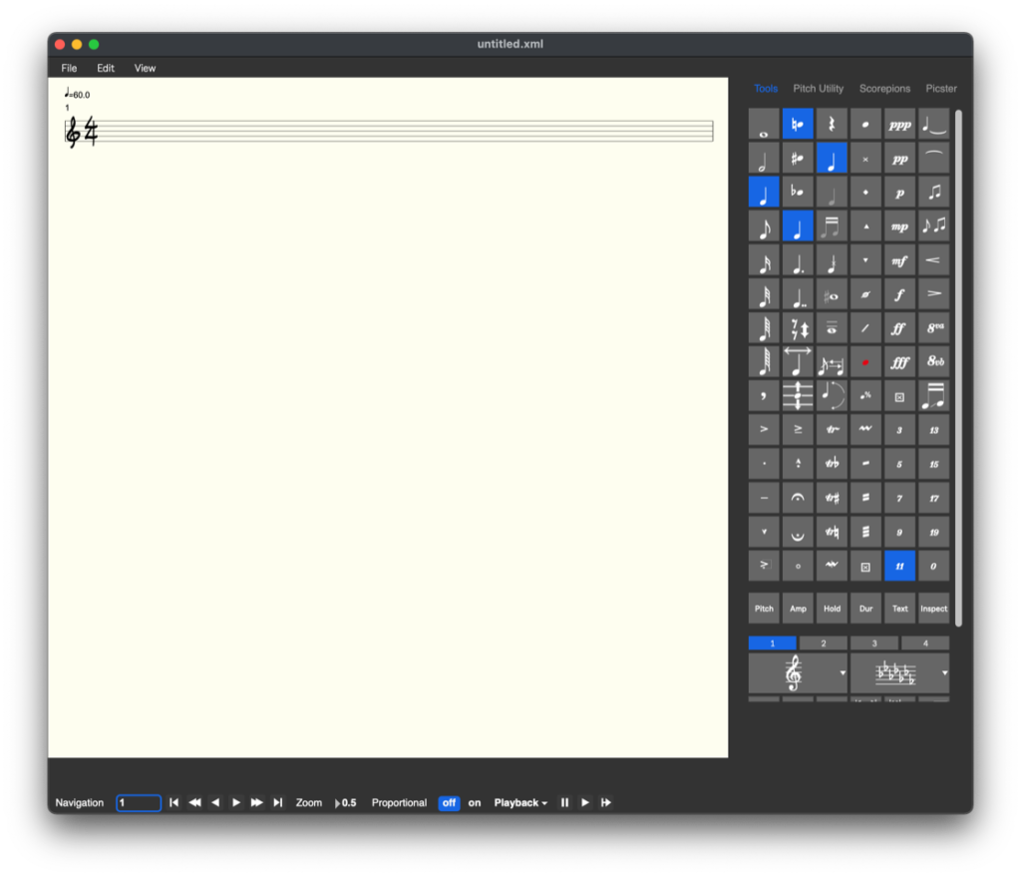The height and width of the screenshot is (877, 1021).
Task: Toggle tuplet number 13
Action: click(933, 429)
